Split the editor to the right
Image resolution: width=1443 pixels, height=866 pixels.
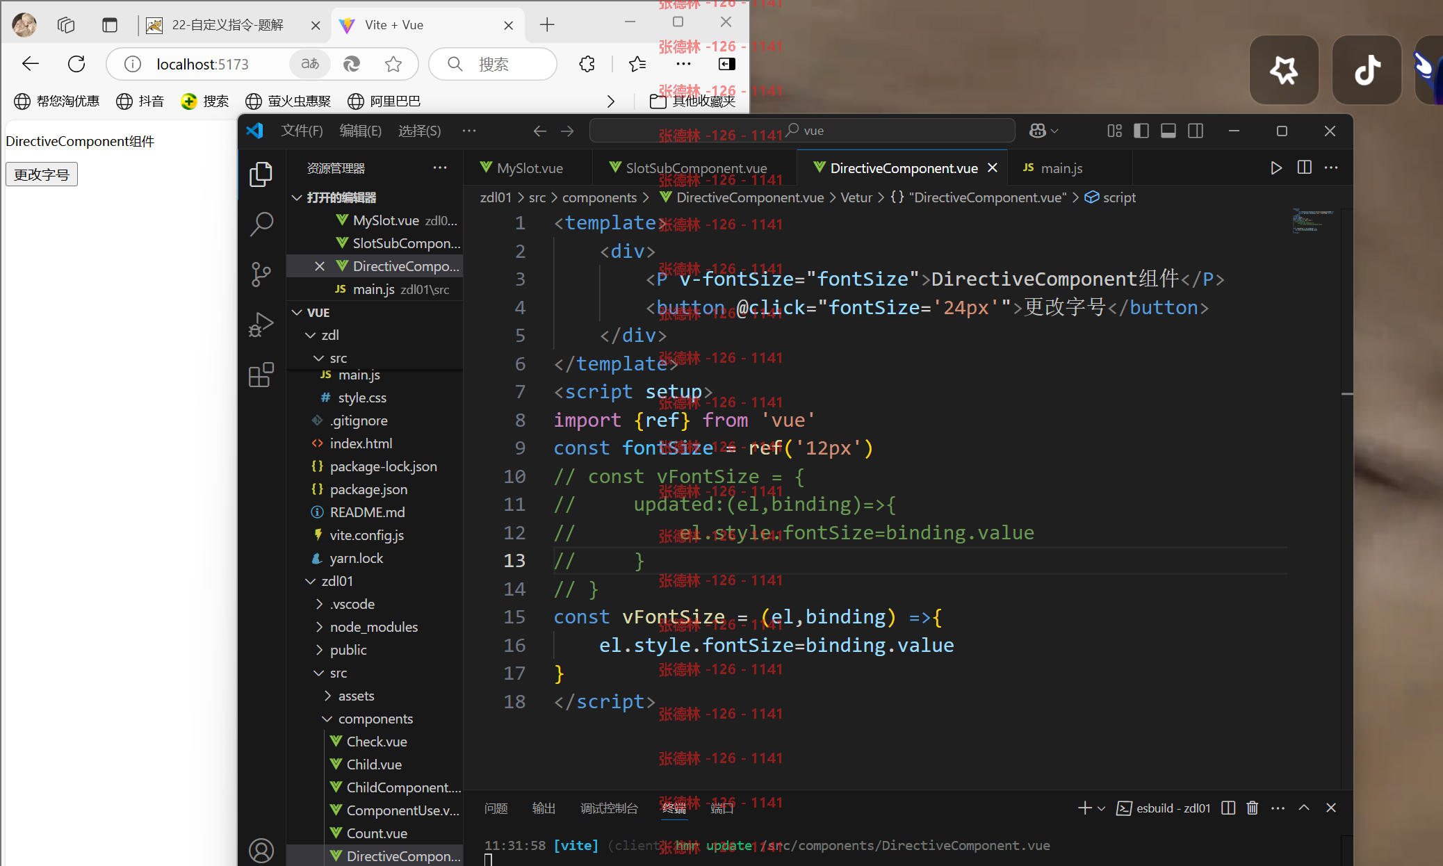click(1305, 168)
